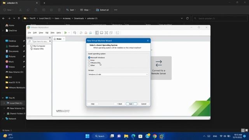Click the Windows Start button

(x=88, y=136)
